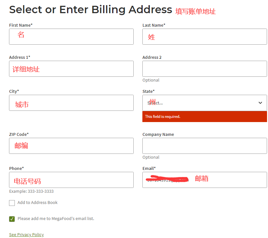The height and width of the screenshot is (238, 268).
Task: Focus the Company Name input
Action: (x=205, y=146)
